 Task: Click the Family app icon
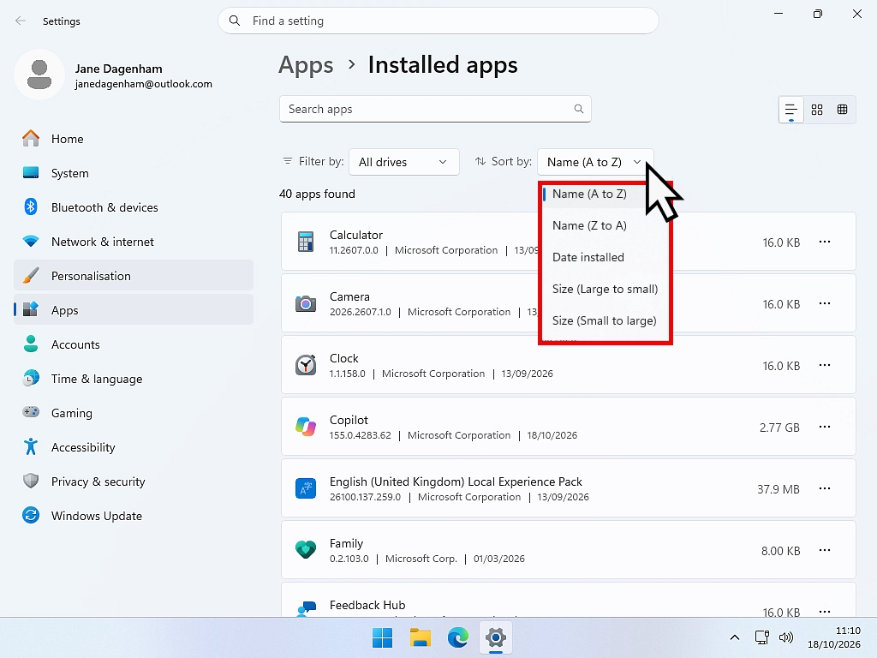point(306,550)
